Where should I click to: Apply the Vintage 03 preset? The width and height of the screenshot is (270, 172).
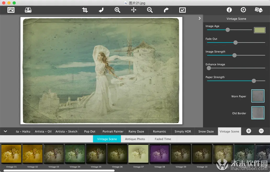tap(54, 154)
